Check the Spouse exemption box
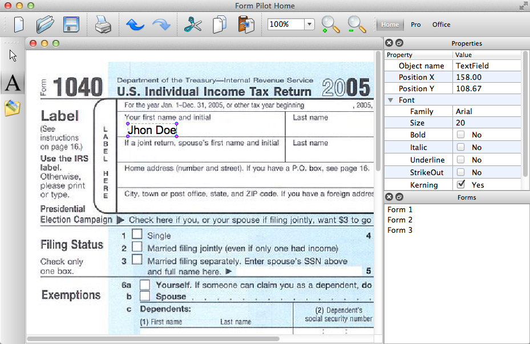Screen dimensions: 530x344 145,296
